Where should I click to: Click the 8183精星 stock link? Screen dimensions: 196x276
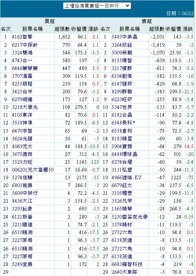pyautogui.click(x=122, y=139)
